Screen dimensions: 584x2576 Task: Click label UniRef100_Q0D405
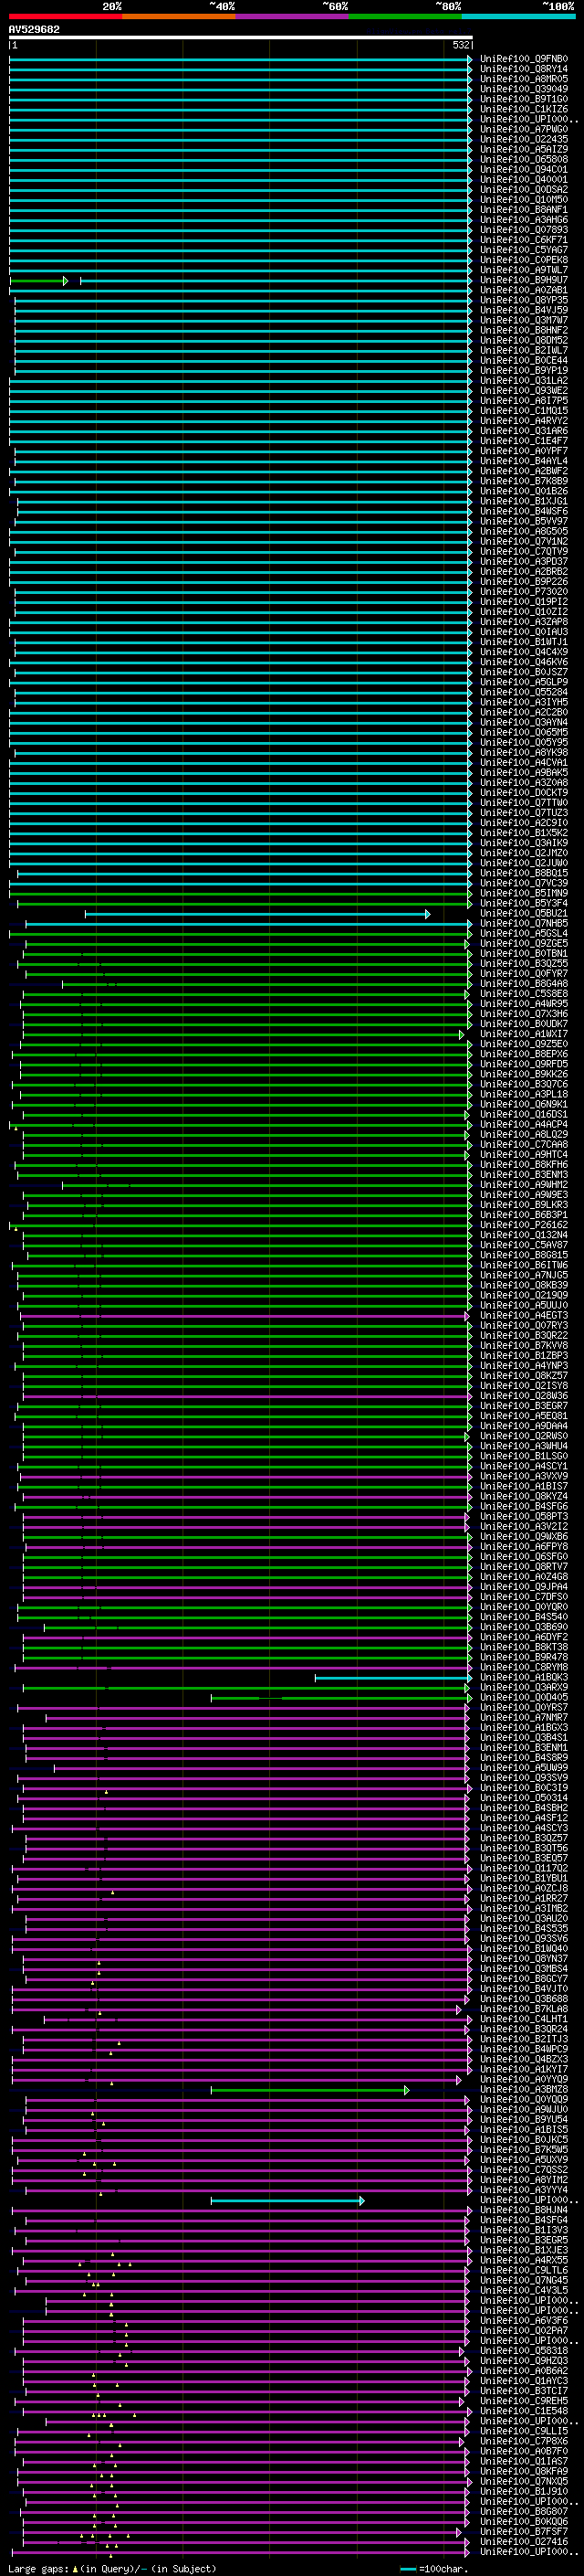point(523,1697)
